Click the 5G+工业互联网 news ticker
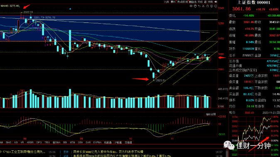Image resolution: width=280 pixels, height=157 pixels. pos(24,152)
